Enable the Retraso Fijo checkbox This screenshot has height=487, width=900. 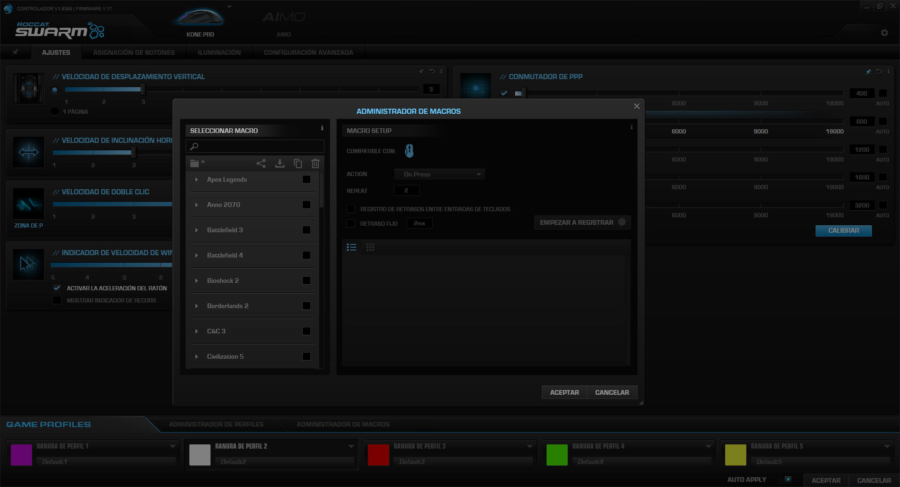351,223
